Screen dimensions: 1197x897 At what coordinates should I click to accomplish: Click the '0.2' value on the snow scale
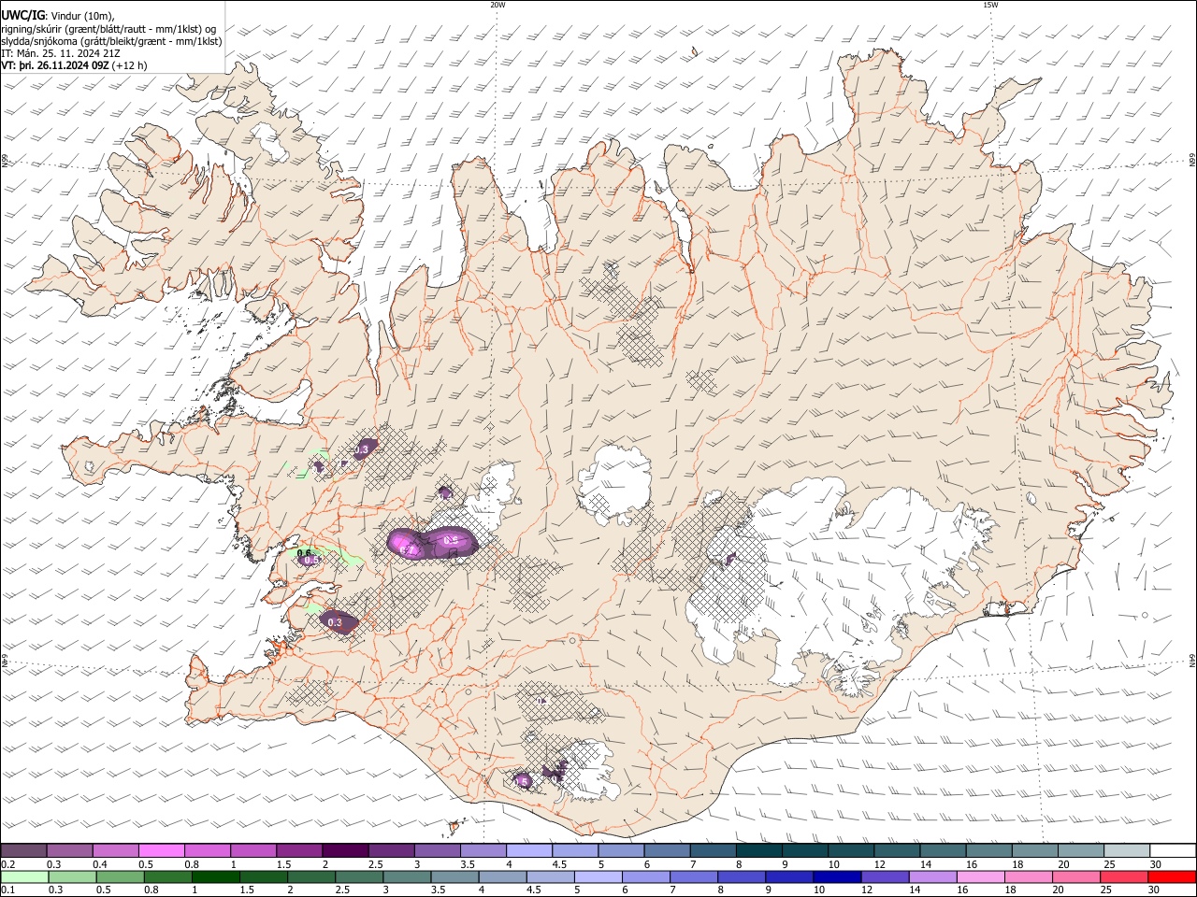tap(7, 864)
